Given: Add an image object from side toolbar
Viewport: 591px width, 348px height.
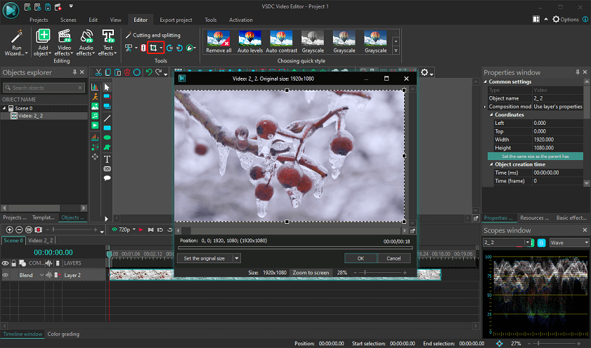Looking at the screenshot, I should pos(95,107).
